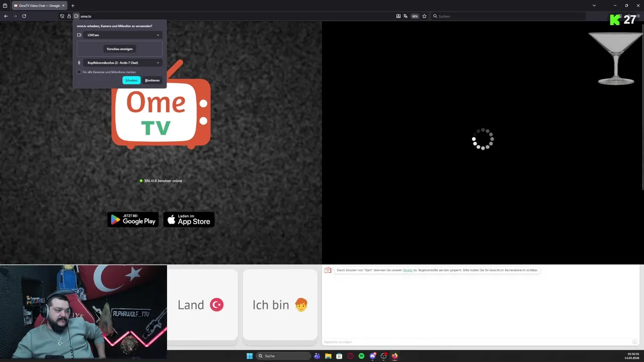The height and width of the screenshot is (362, 644).
Task: Open the emoji picker in chat input
Action: pos(635,342)
